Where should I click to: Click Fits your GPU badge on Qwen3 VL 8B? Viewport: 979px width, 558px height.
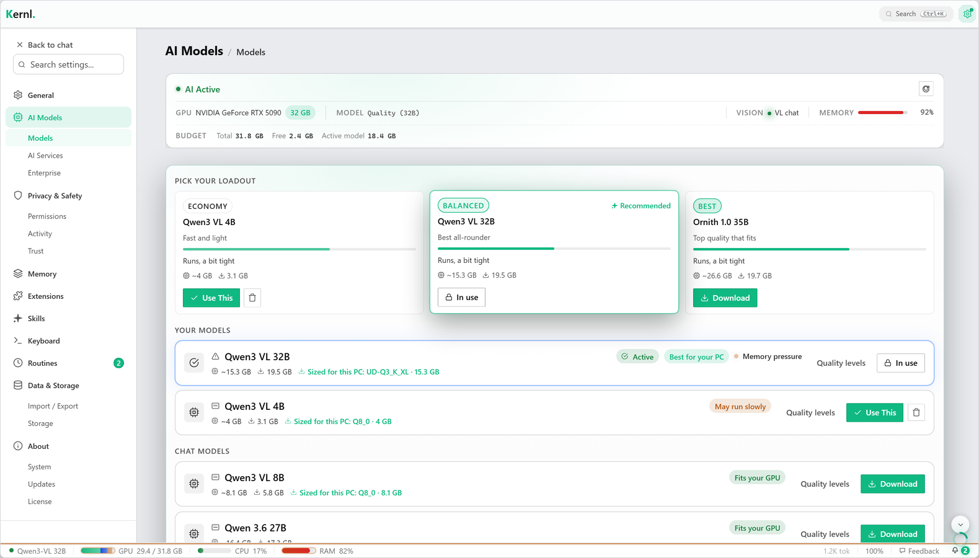click(757, 477)
